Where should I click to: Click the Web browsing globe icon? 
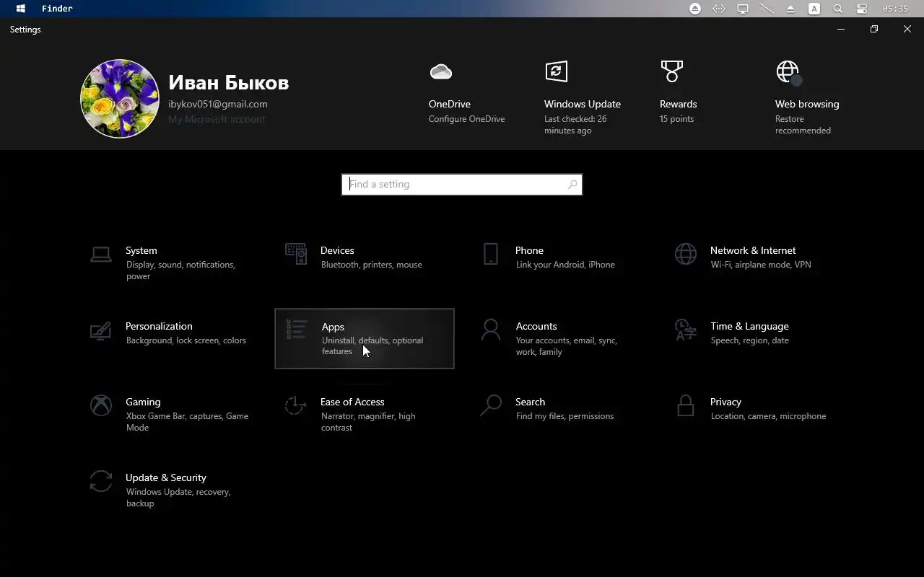pyautogui.click(x=788, y=72)
